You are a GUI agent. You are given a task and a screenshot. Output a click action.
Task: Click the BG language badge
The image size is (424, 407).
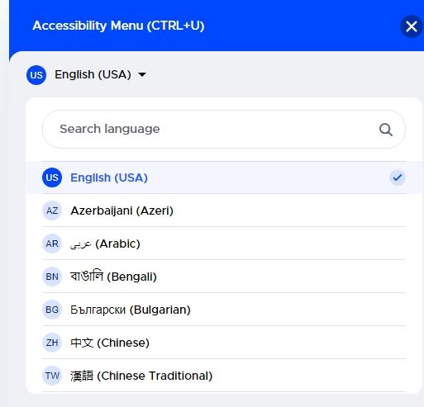(x=52, y=310)
